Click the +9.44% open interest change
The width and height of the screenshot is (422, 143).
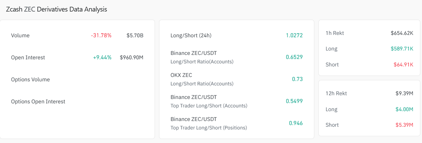[x=102, y=57]
